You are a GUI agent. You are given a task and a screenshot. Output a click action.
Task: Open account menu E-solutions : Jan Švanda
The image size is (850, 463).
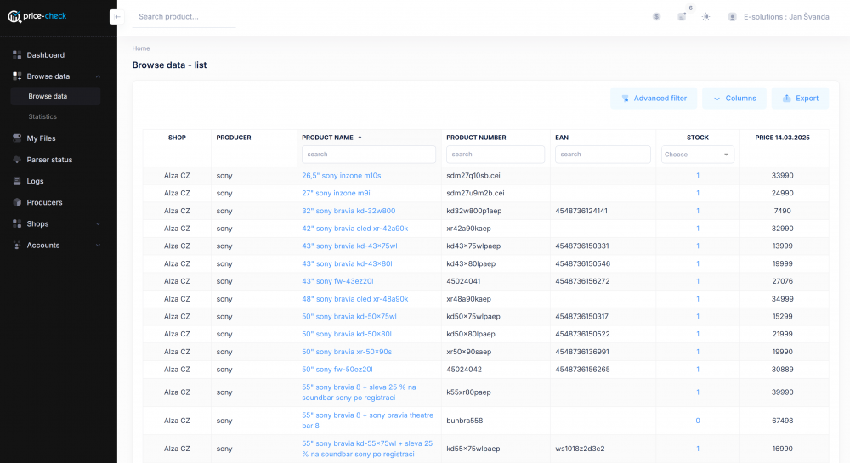click(x=786, y=17)
